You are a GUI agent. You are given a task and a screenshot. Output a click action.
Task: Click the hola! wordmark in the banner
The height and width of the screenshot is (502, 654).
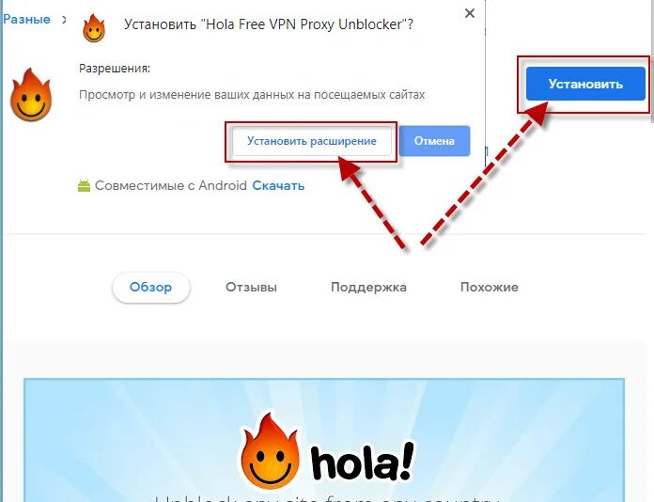click(363, 461)
